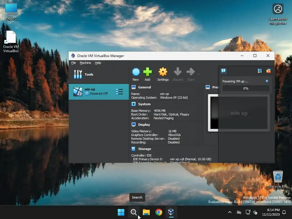Open win xp machine tools menu icon
The image size is (292, 219).
(119, 92)
